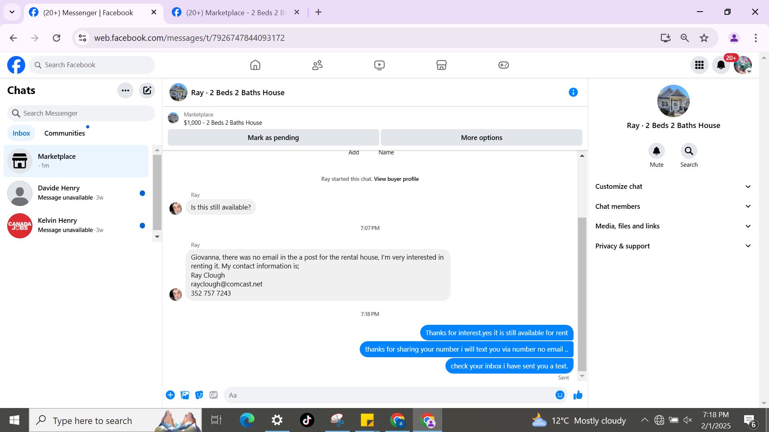Mute this chat's notifications
Screen dimensions: 769x432
[656, 151]
